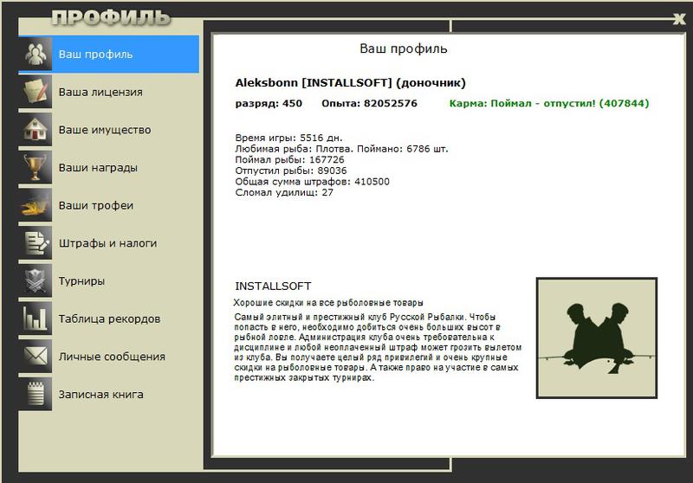Click the Время игры: 5516 дн. line
The height and width of the screenshot is (483, 693).
(x=288, y=138)
